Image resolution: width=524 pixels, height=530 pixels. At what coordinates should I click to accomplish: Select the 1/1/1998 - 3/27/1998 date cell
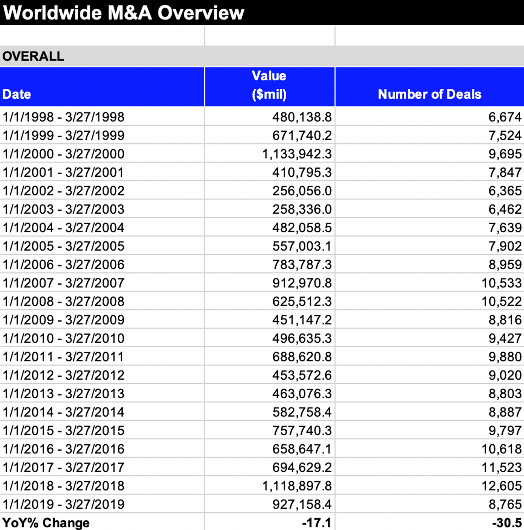(x=63, y=117)
